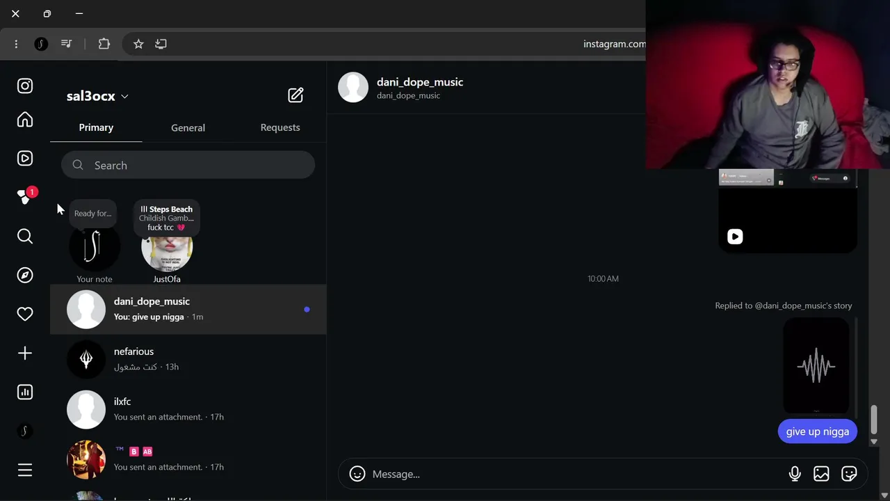Click the Search conversations field
Viewport: 890px width, 501px height.
[188, 166]
